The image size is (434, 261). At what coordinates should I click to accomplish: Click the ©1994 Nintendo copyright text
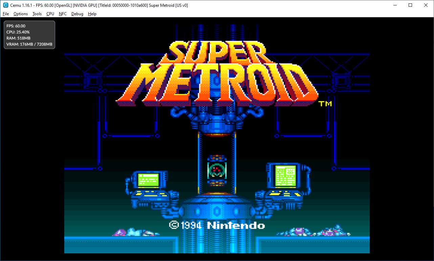[217, 225]
